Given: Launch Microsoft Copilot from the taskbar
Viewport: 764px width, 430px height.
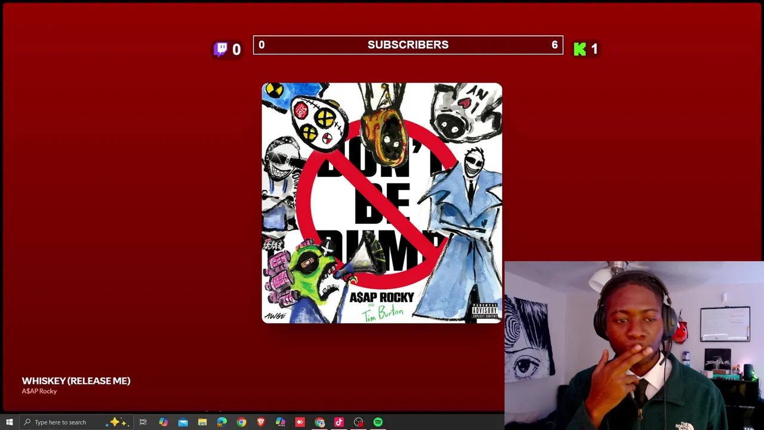Looking at the screenshot, I should pyautogui.click(x=163, y=422).
